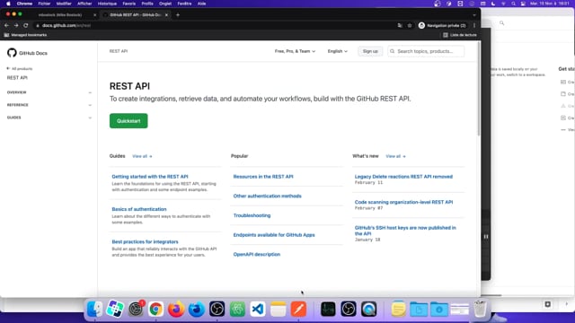Viewport: 575px width, 323px height.
Task: Open Resources in the REST API
Action: coord(263,177)
